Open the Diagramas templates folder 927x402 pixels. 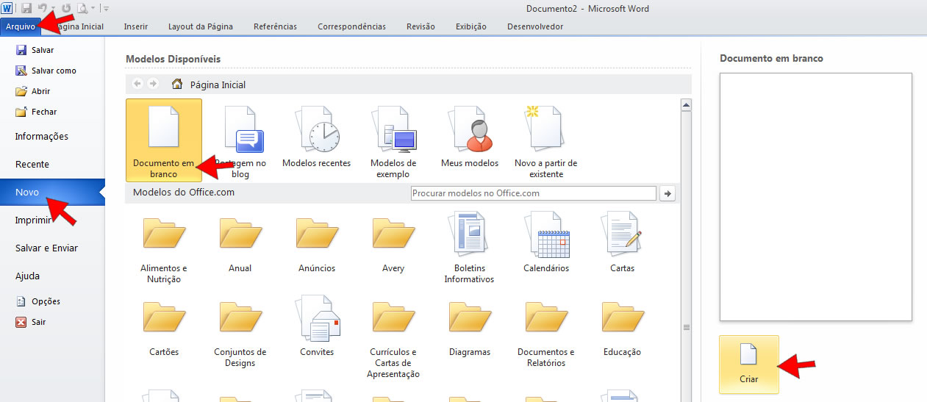tap(470, 328)
